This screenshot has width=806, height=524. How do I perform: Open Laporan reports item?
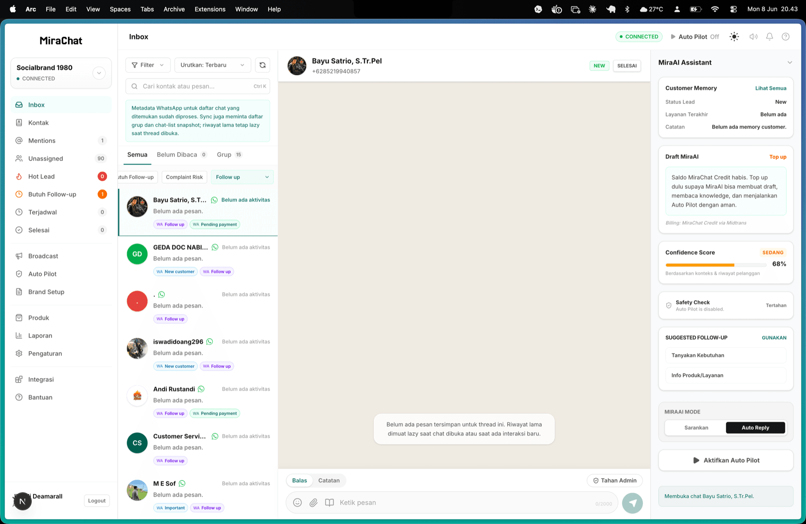point(61,336)
